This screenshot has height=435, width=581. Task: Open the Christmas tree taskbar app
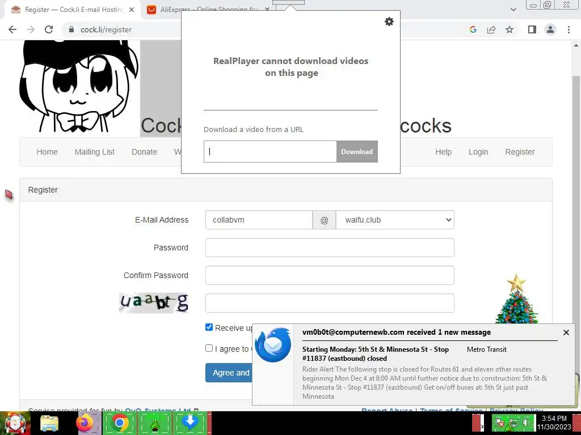pos(154,423)
